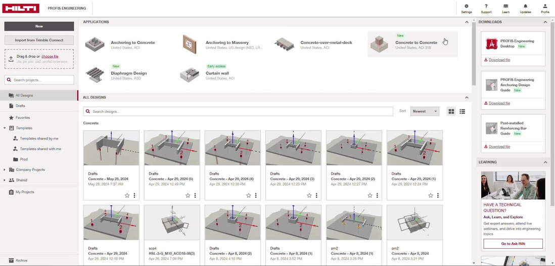The image size is (555, 266).
Task: Collapse the Applications section
Action: tap(467, 22)
